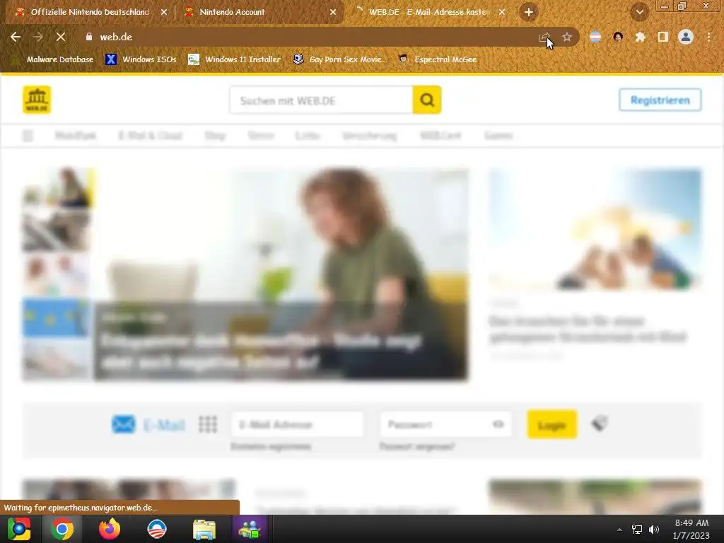
Task: Open the Chrome profile avatar
Action: [x=686, y=37]
